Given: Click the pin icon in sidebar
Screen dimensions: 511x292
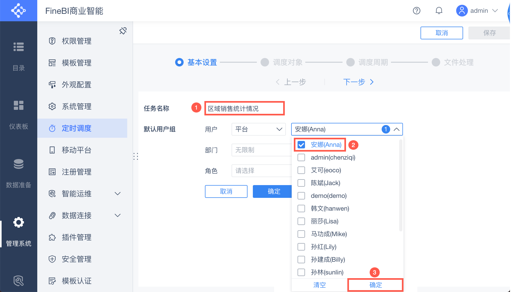Looking at the screenshot, I should 123,31.
